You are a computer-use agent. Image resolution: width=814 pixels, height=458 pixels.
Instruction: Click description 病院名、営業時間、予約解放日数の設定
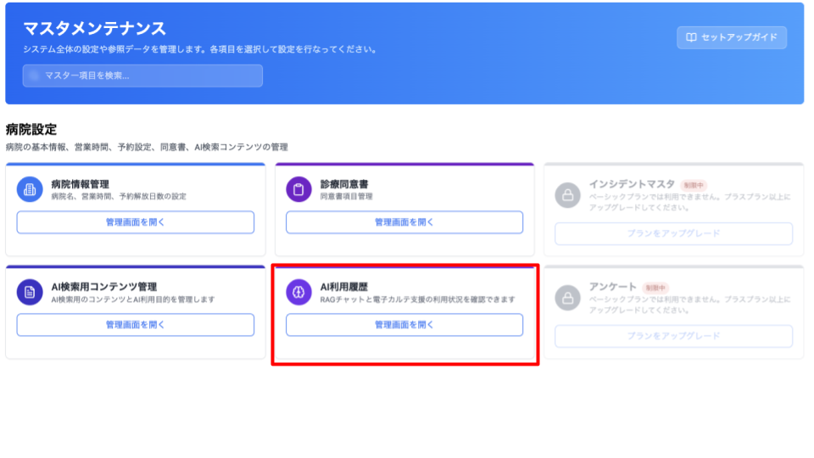click(x=119, y=197)
